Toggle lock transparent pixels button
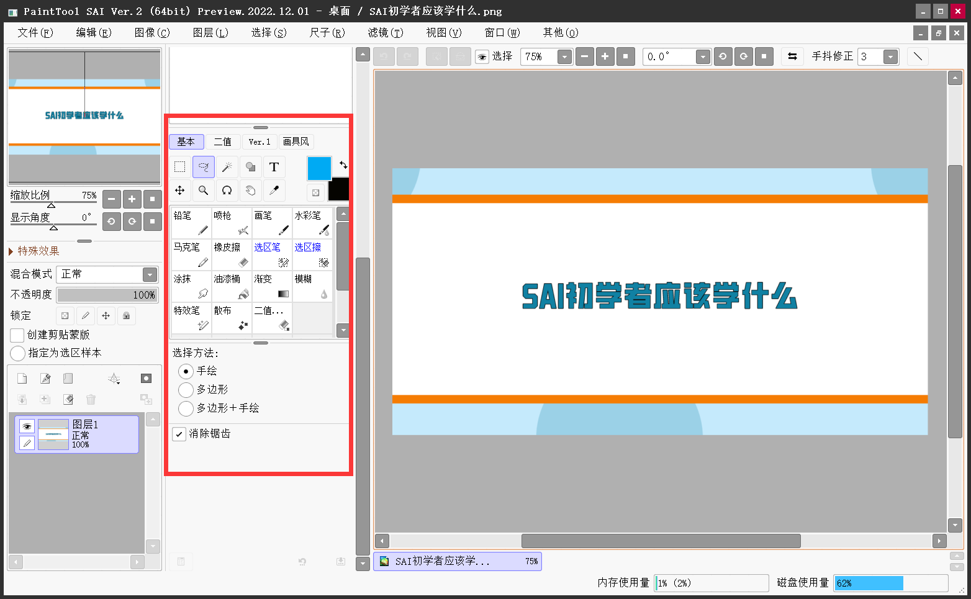This screenshot has width=971, height=599. [65, 315]
